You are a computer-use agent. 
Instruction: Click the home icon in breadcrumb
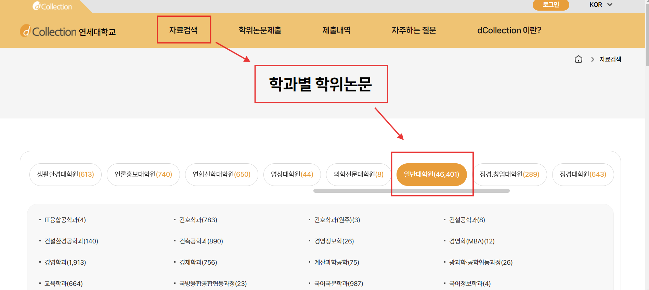click(x=578, y=59)
